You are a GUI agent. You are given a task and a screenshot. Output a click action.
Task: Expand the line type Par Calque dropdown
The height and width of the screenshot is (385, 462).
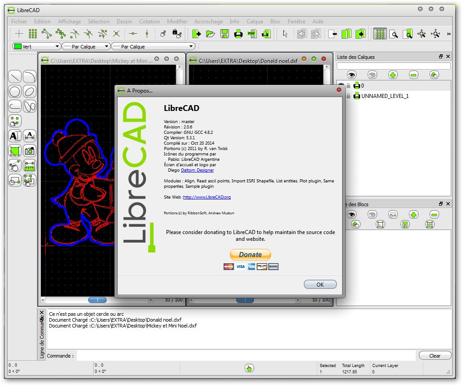153,46
